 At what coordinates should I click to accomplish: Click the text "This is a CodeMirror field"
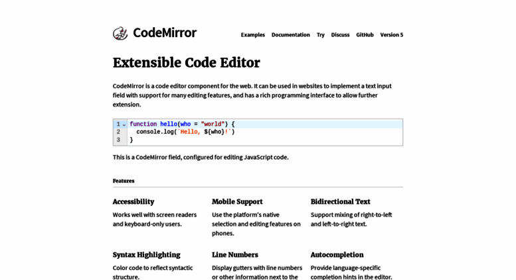[147, 158]
